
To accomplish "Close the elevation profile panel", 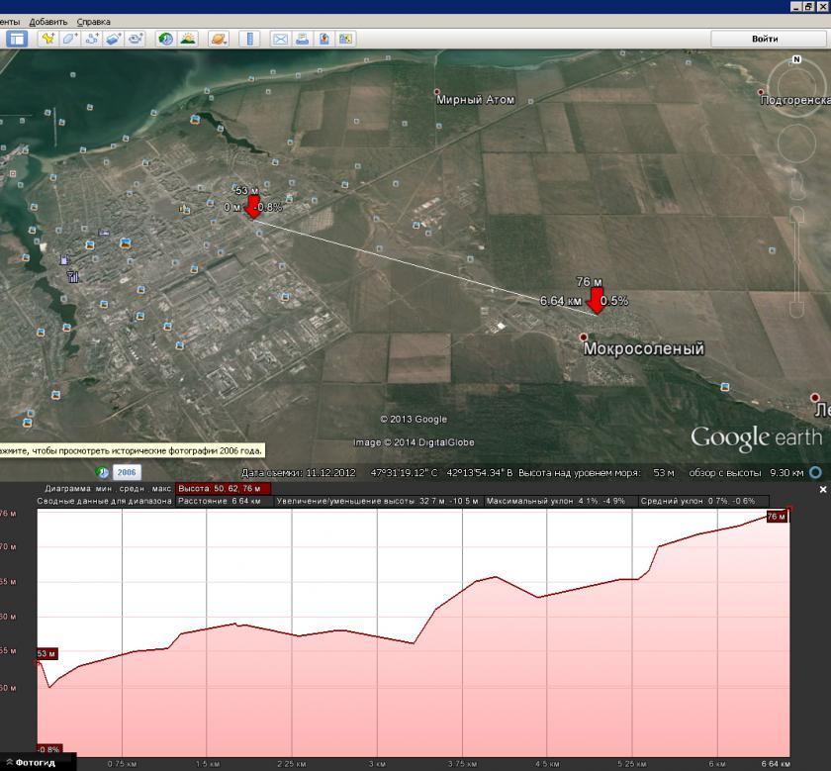I will pyautogui.click(x=822, y=490).
